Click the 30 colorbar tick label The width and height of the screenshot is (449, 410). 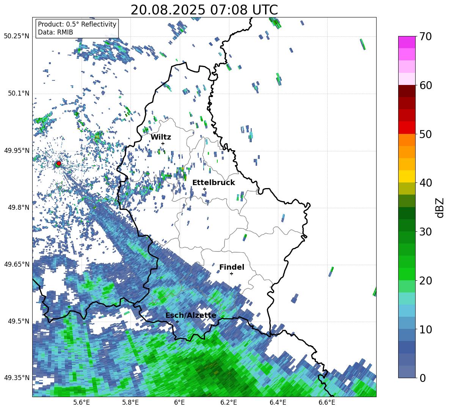pos(425,232)
